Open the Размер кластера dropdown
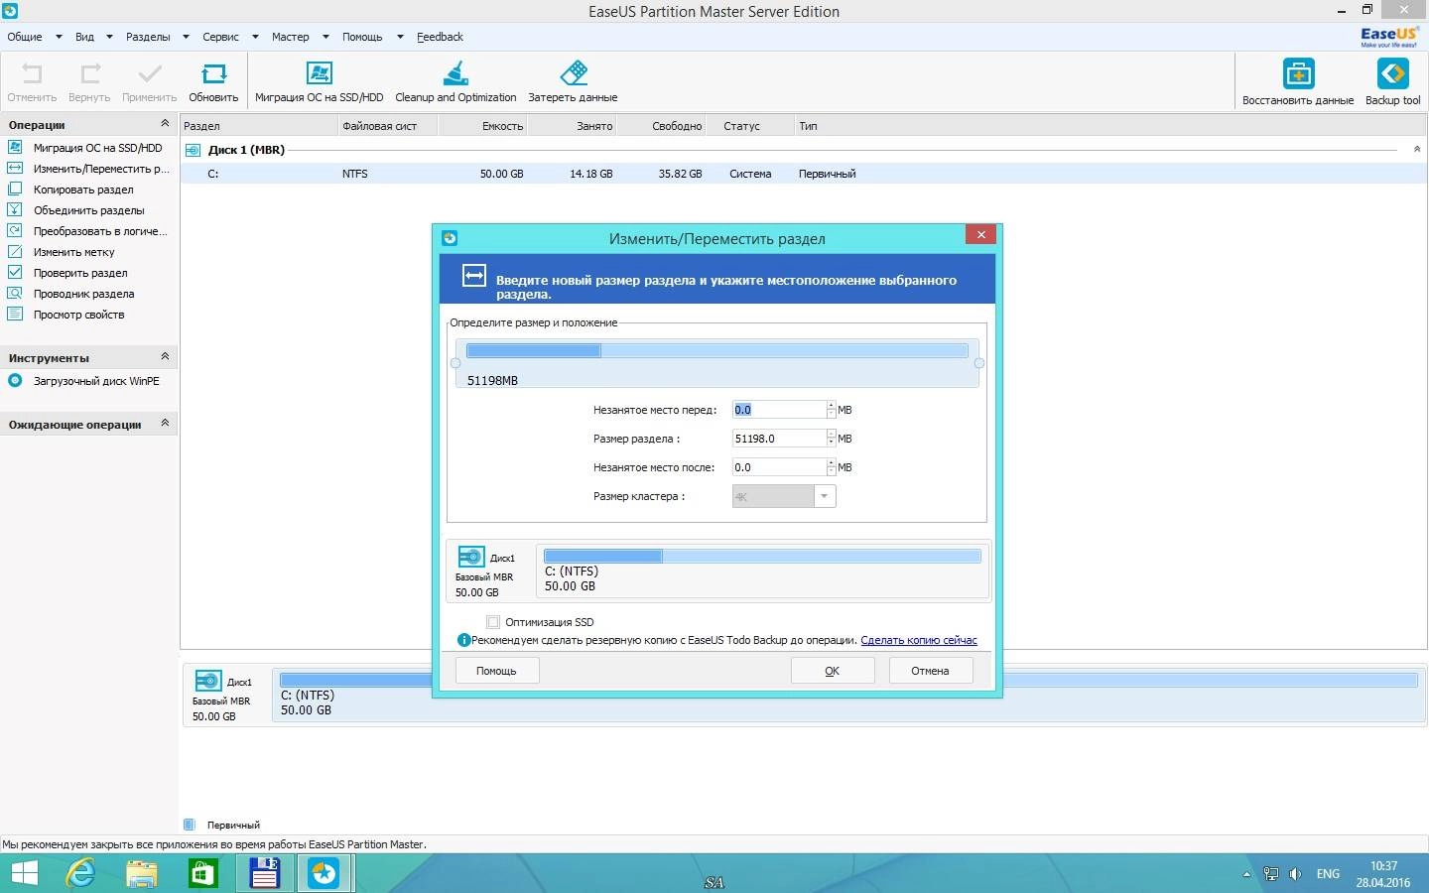Viewport: 1429px width, 893px height. (x=824, y=496)
